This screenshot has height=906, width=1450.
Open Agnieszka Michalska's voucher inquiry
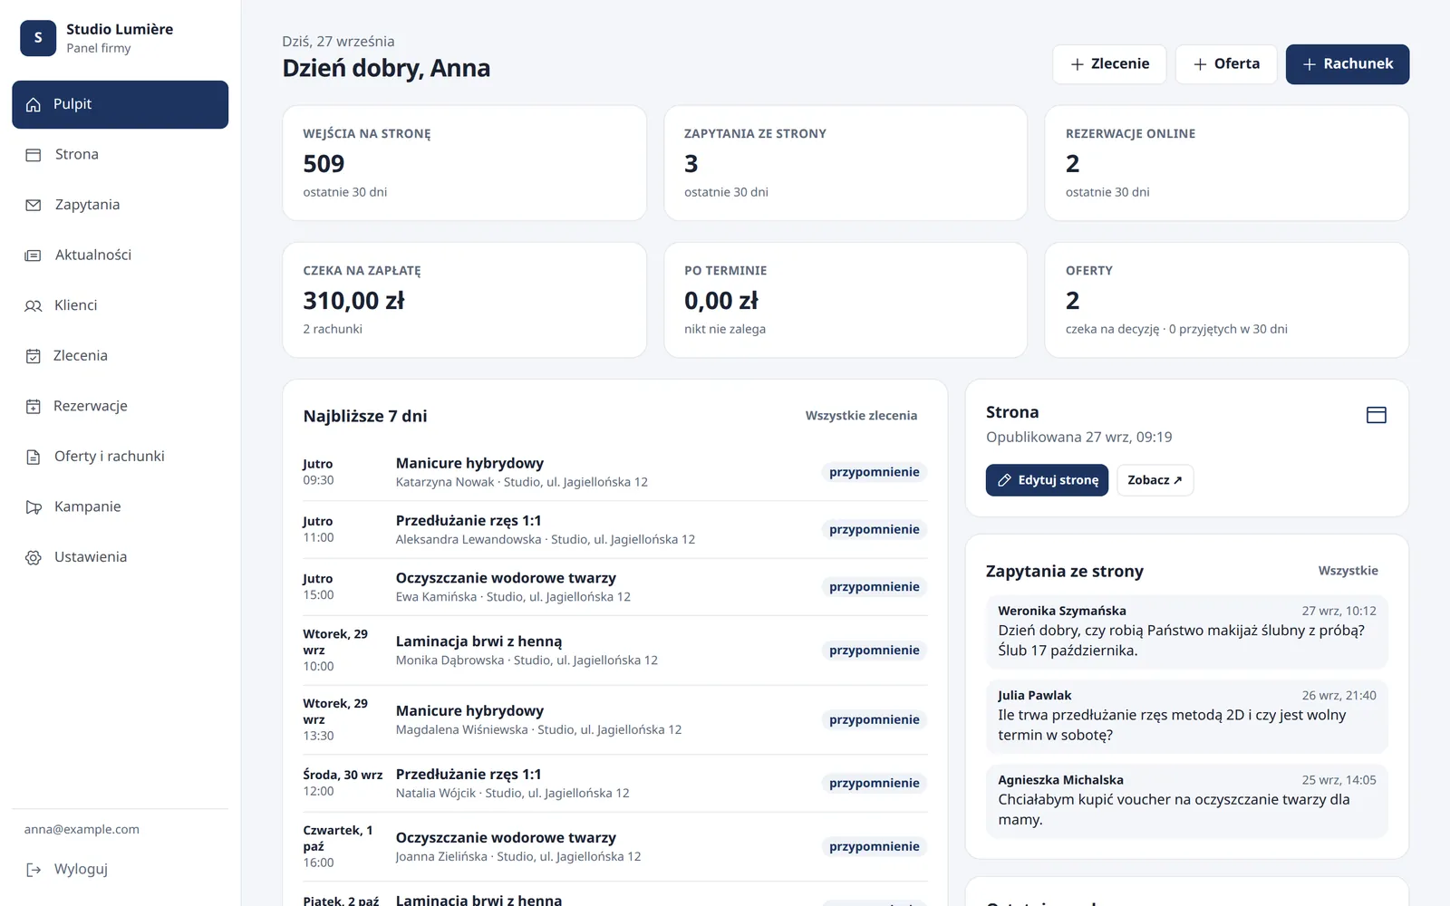coord(1186,801)
